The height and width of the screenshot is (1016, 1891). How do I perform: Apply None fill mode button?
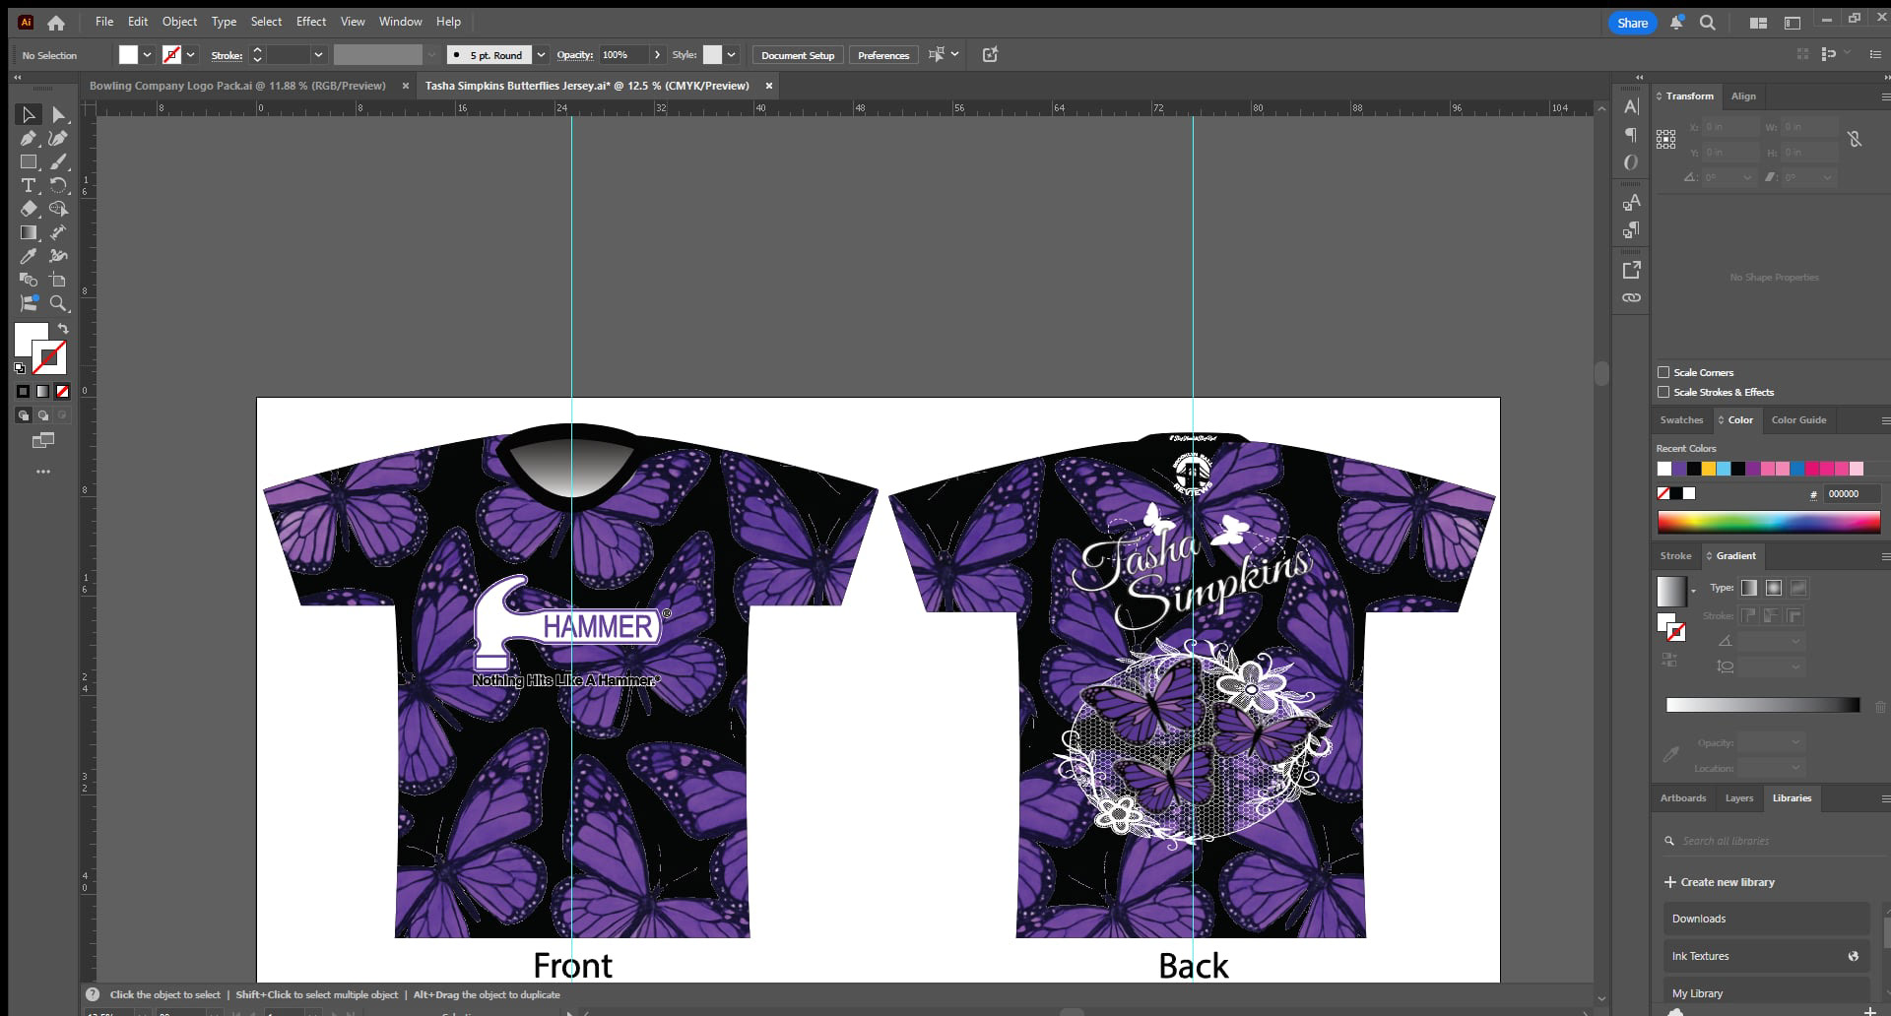[x=62, y=391]
